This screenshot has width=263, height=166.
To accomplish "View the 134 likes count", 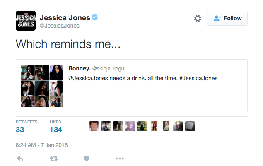I will coord(55,130).
